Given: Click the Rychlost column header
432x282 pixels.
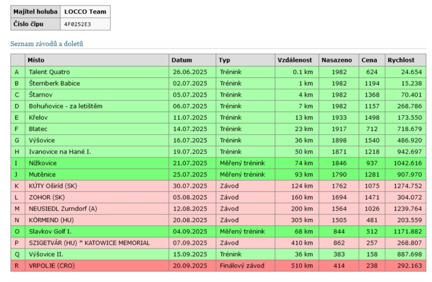Looking at the screenshot, I should (x=401, y=60).
